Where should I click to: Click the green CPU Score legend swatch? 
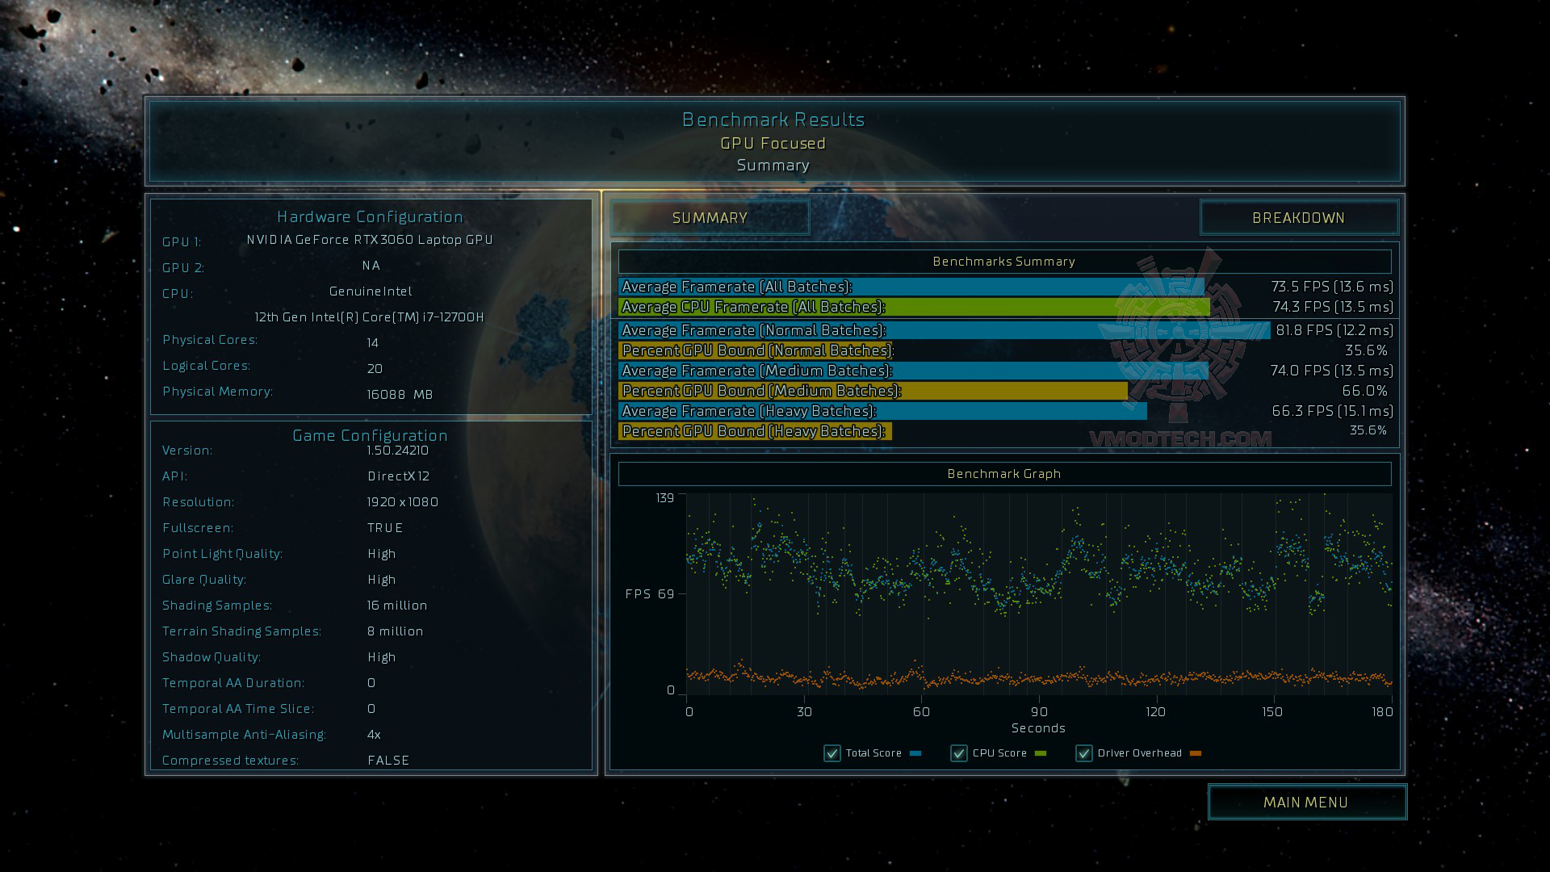tap(1041, 753)
